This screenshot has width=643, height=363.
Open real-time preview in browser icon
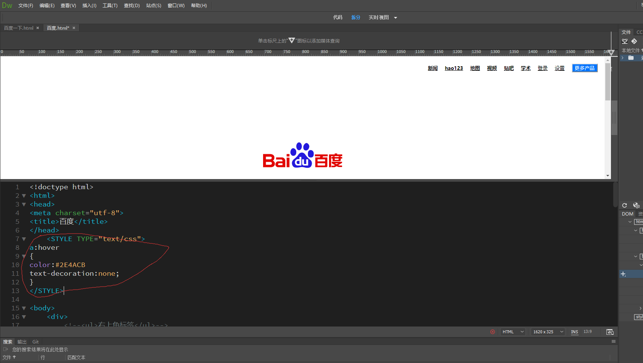click(x=610, y=332)
